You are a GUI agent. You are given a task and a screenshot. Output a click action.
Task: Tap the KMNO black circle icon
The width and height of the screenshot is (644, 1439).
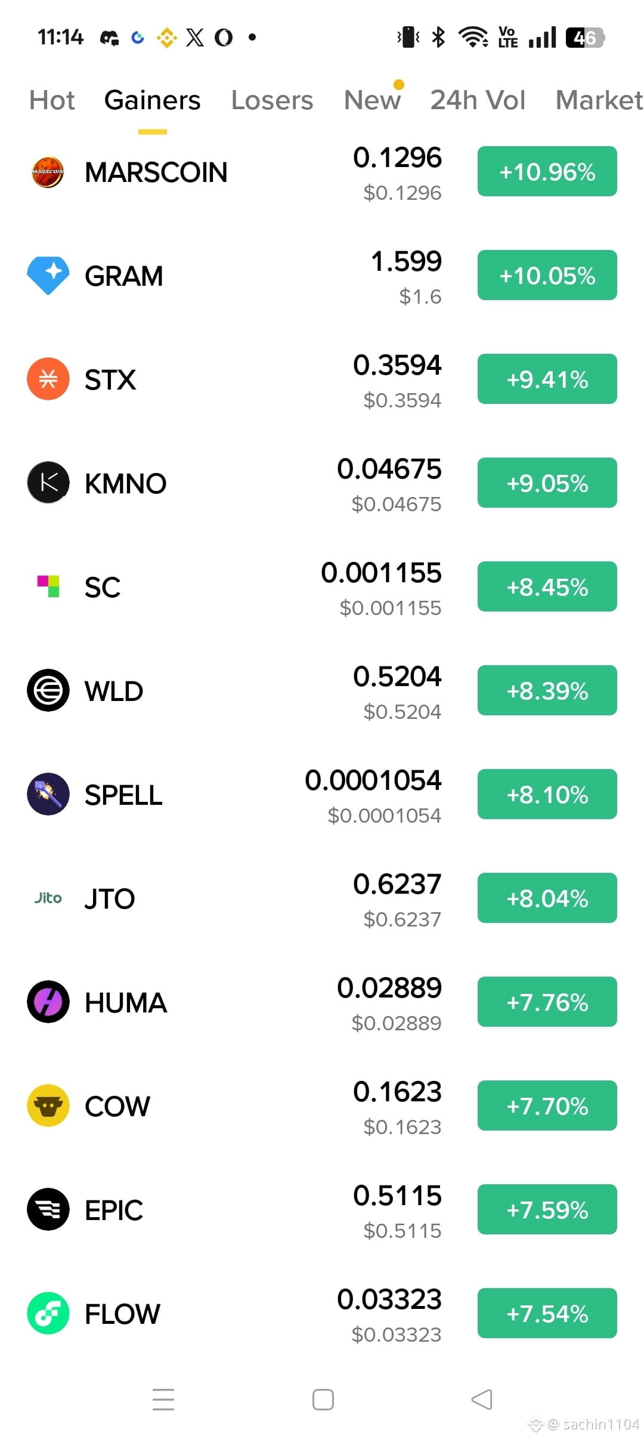48,483
